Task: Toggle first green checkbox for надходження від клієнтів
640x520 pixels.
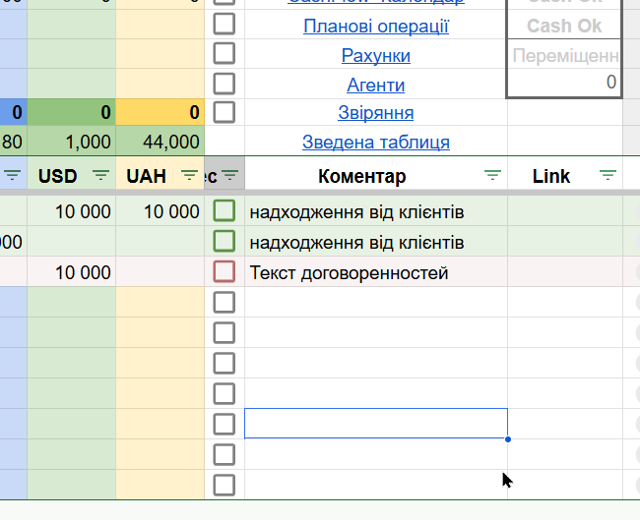Action: tap(224, 210)
